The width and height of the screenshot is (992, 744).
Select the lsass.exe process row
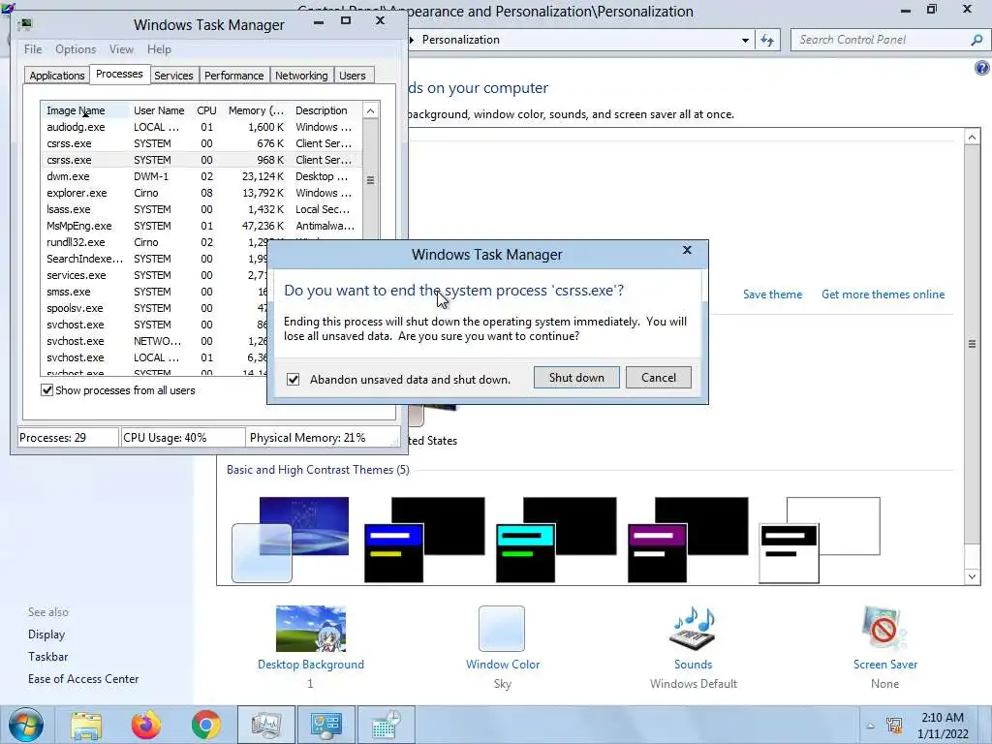[x=201, y=209]
